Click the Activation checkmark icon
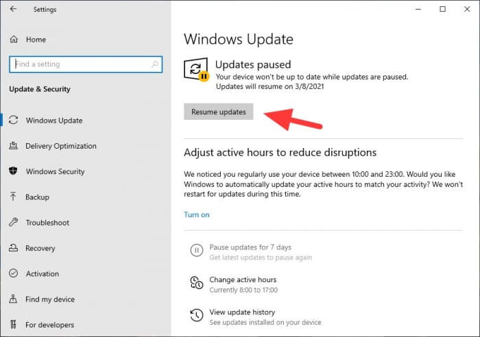This screenshot has width=480, height=337. [13, 273]
